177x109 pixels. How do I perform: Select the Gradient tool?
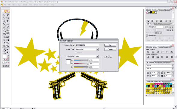click(x=7, y=40)
